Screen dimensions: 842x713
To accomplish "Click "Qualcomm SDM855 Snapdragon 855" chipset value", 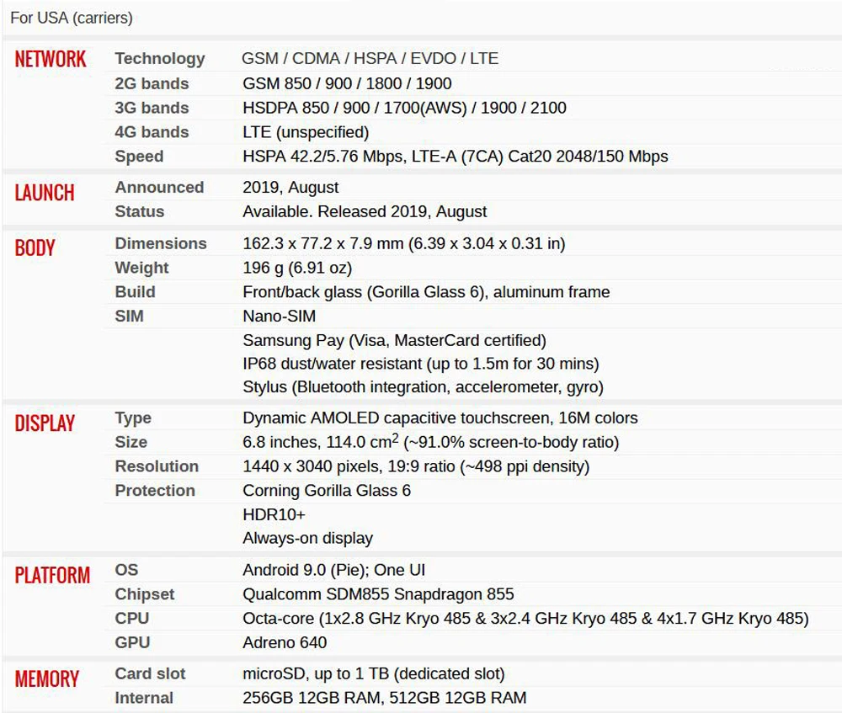I will coord(378,594).
